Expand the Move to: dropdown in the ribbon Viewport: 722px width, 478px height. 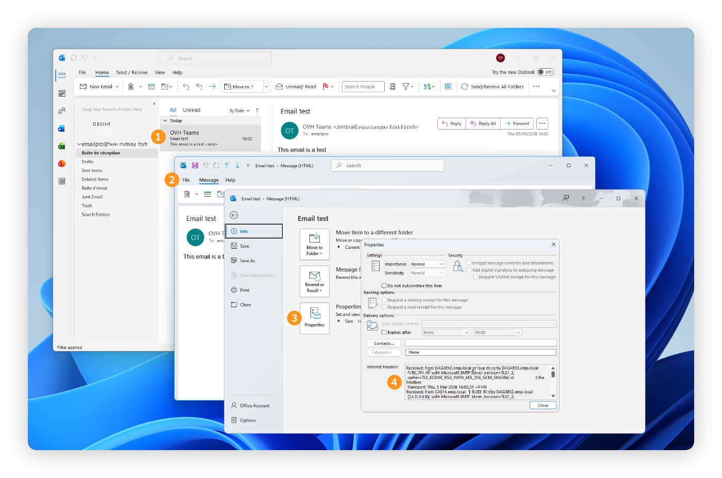point(266,86)
